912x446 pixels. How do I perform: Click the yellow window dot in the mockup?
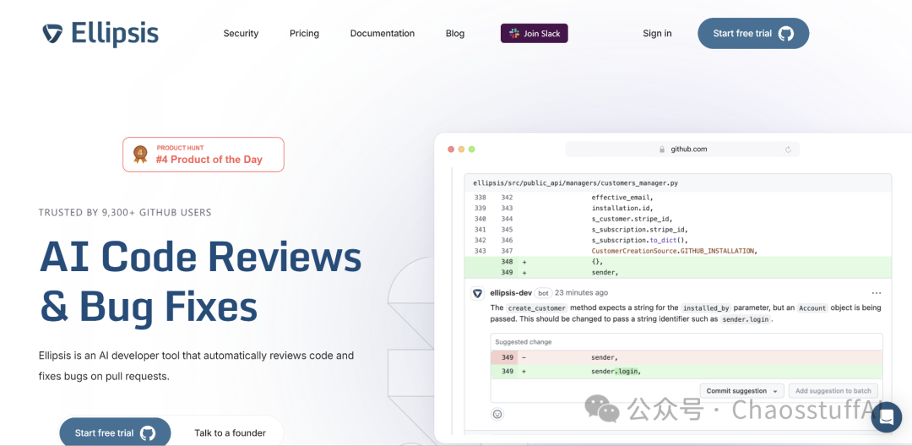461,150
